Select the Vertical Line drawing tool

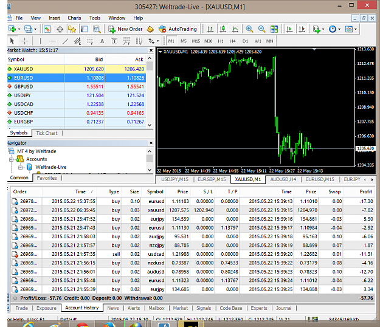pos(41,41)
